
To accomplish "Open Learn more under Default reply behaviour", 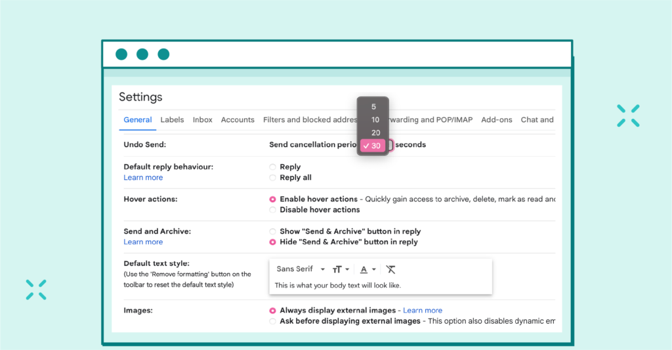I will pyautogui.click(x=143, y=178).
